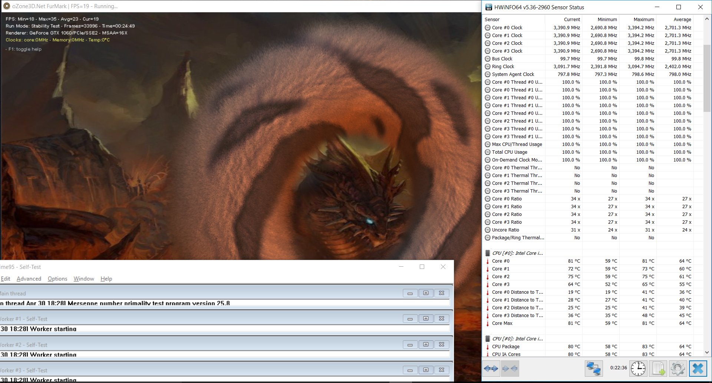Minimize the Worker #1 Self-Test sub-window
The height and width of the screenshot is (383, 712).
tap(410, 319)
